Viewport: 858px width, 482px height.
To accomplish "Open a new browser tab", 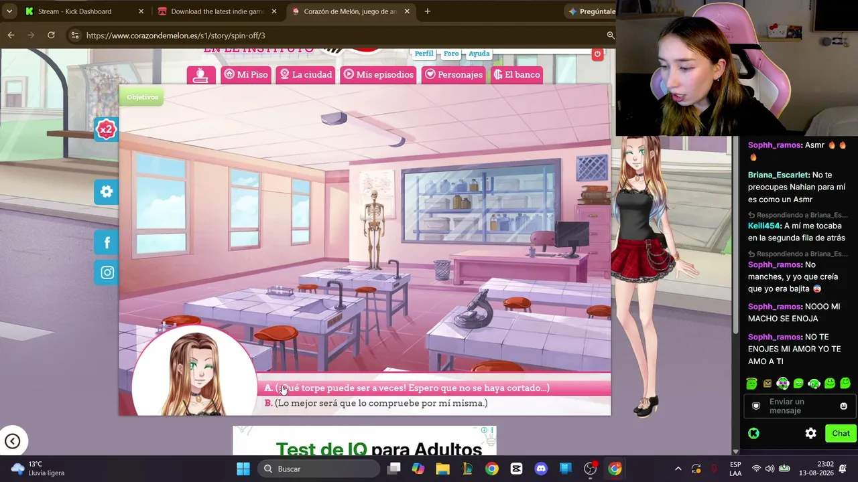I will 427,11.
